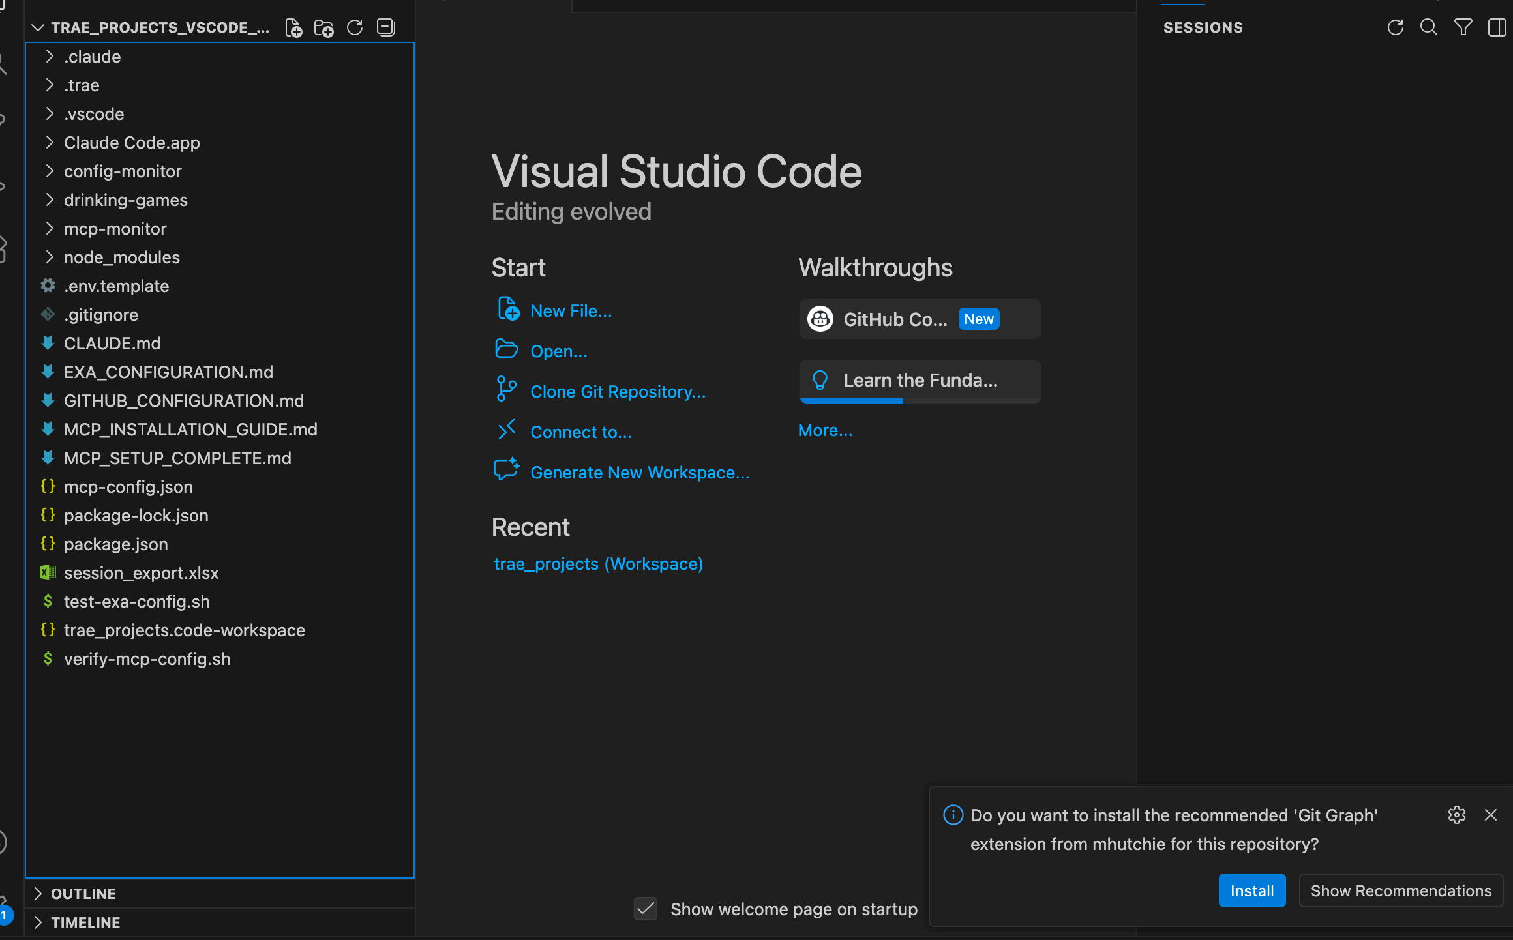
Task: Refresh the Explorer file tree
Action: 355,27
